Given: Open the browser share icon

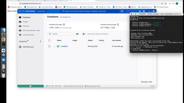Looking at the screenshot, I should (162, 4).
